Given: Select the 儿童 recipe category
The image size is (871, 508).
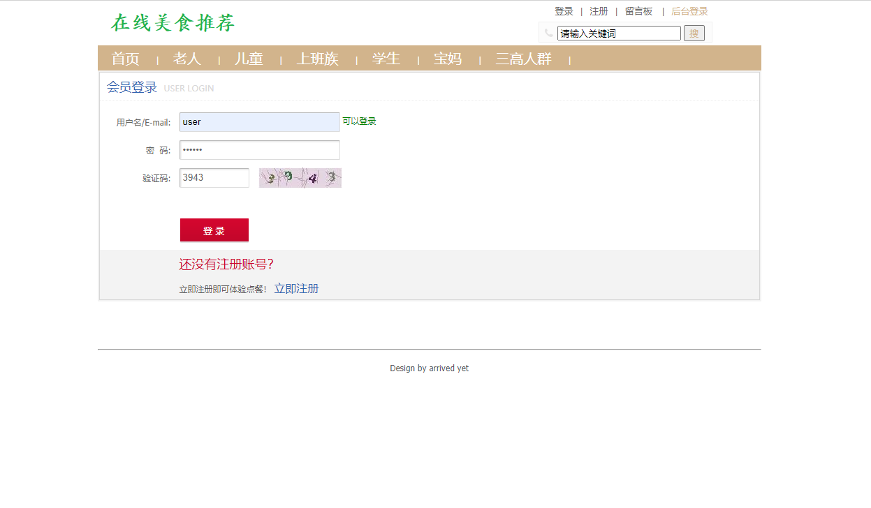Looking at the screenshot, I should pos(249,59).
